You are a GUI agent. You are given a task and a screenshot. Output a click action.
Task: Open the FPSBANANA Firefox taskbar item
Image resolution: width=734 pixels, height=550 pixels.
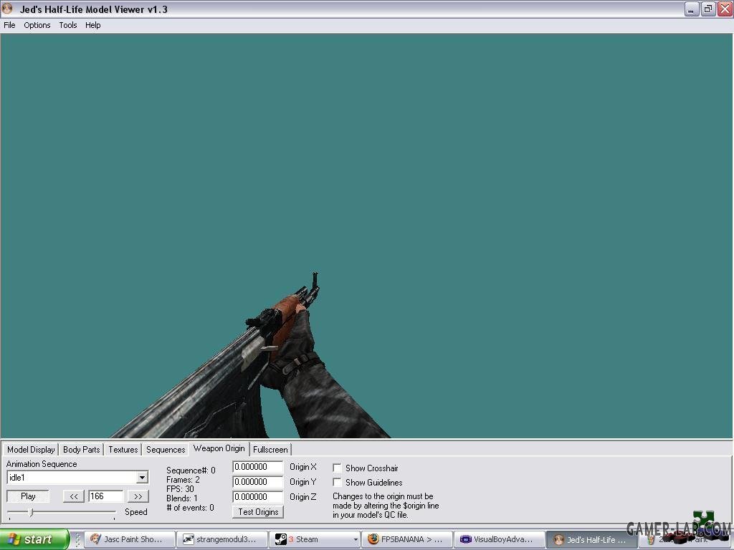point(407,539)
